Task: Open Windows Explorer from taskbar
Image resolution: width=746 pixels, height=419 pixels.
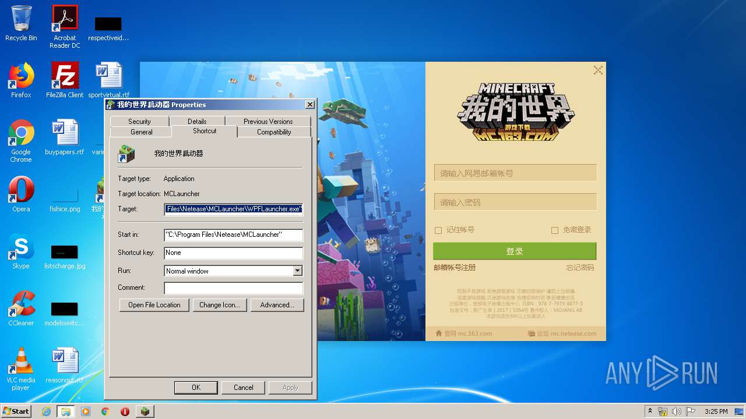Action: click(x=66, y=411)
